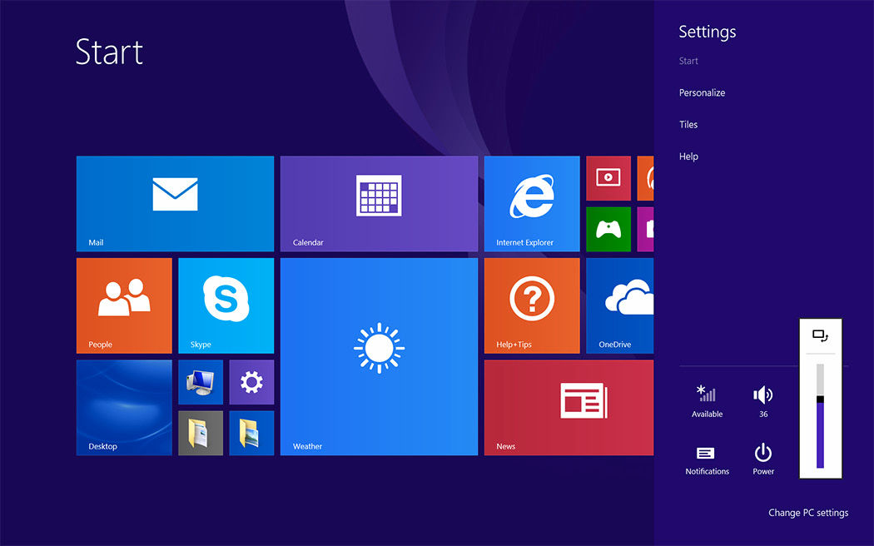This screenshot has height=546, width=874.
Task: Open the green Xbox Games tile
Action: (x=608, y=230)
